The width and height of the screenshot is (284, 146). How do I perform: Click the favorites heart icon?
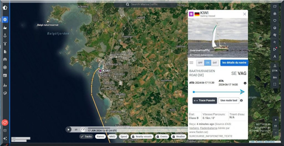pyautogui.click(x=275, y=21)
